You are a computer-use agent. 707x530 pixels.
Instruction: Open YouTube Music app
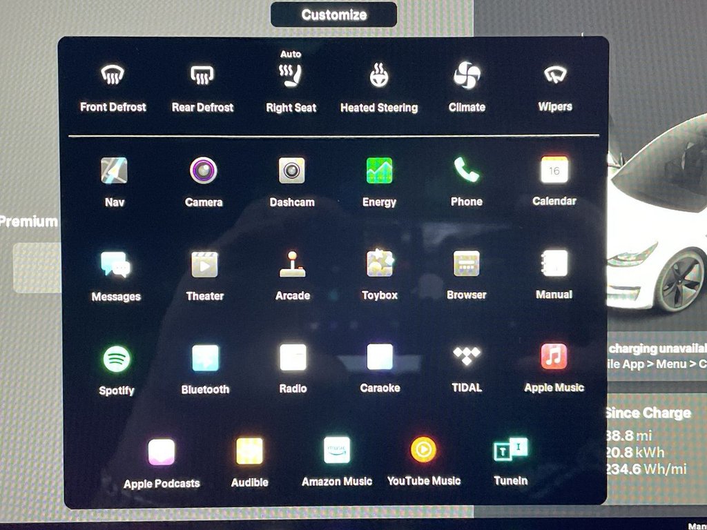tap(423, 451)
